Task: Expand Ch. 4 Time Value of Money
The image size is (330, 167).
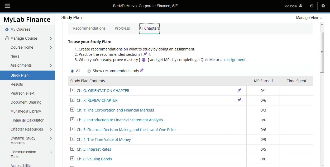Action: click(x=72, y=139)
